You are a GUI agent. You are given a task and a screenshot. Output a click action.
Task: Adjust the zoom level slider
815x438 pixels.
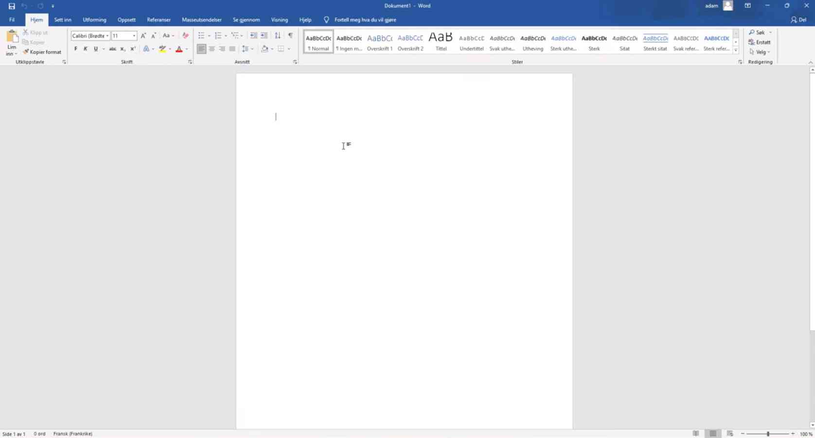768,434
